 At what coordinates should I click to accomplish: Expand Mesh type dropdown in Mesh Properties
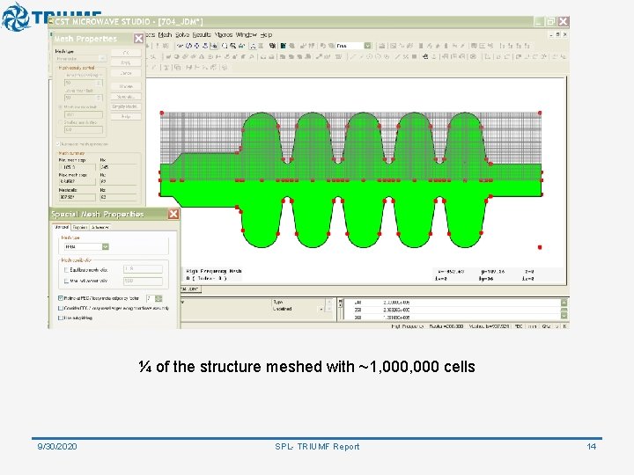click(102, 59)
